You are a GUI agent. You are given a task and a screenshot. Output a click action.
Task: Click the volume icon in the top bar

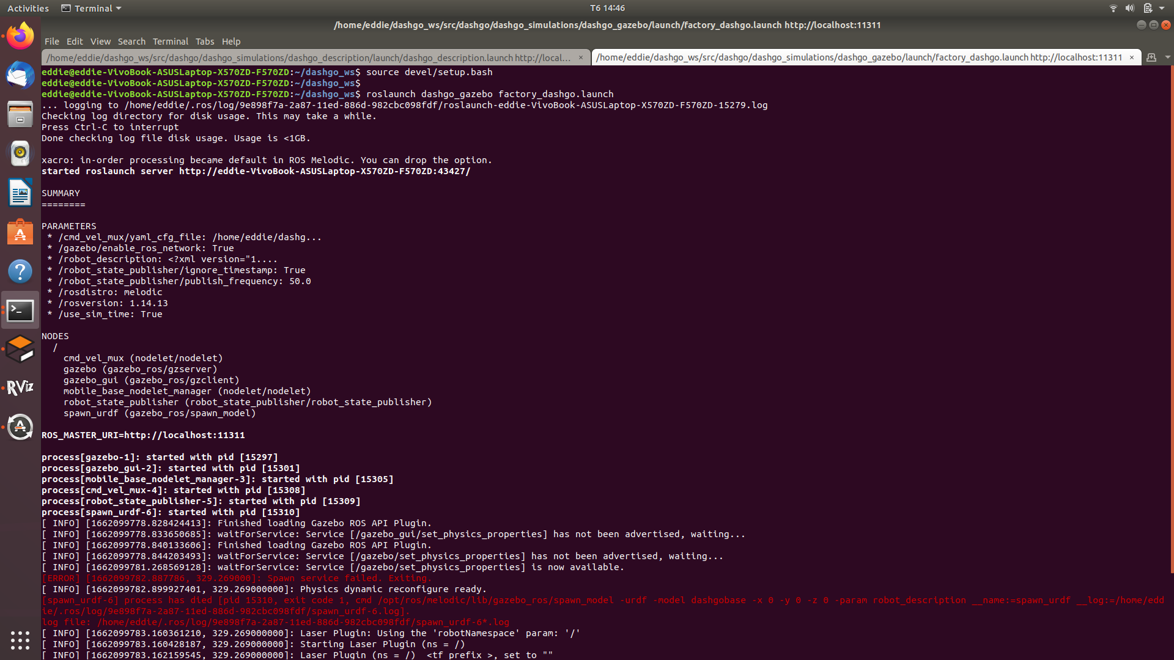click(x=1129, y=8)
